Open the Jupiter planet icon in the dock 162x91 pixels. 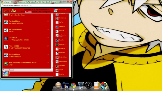coord(58,85)
